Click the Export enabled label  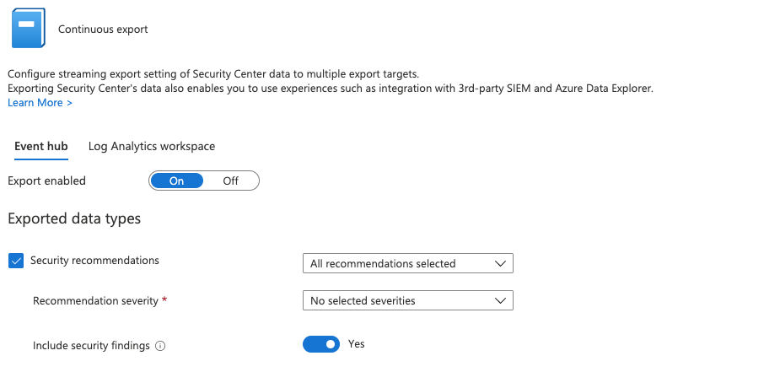pos(46,181)
